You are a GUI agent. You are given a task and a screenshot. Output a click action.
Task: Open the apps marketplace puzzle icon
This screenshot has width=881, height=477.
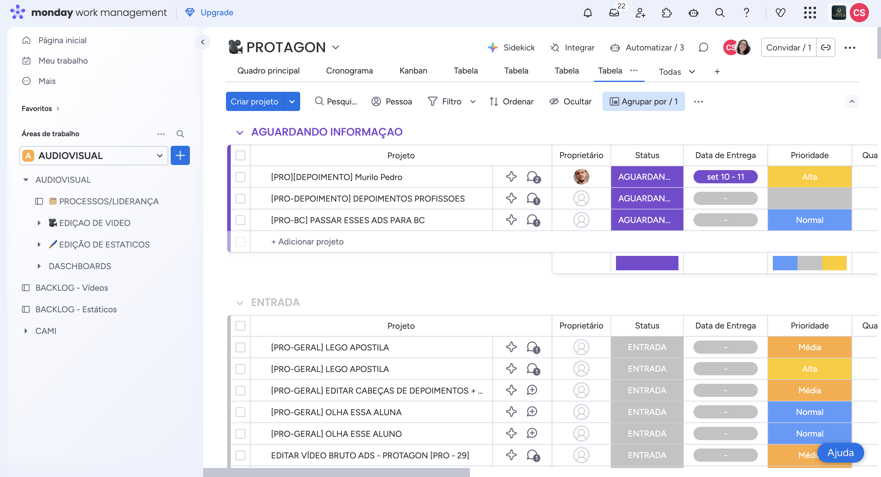click(x=666, y=13)
